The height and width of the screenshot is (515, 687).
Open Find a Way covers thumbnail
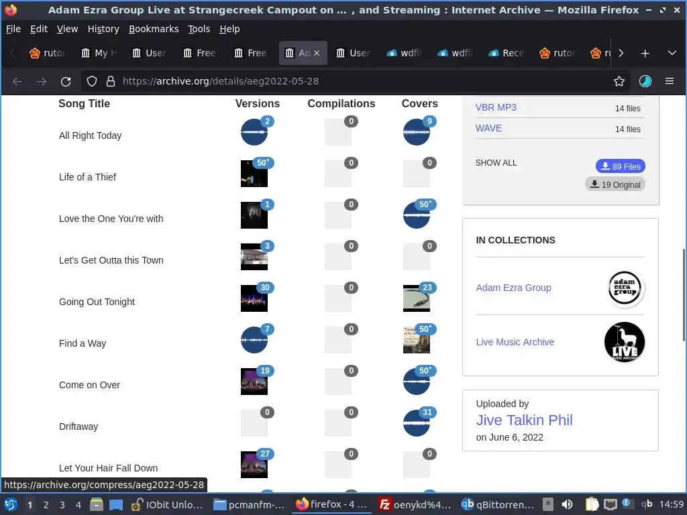(416, 340)
